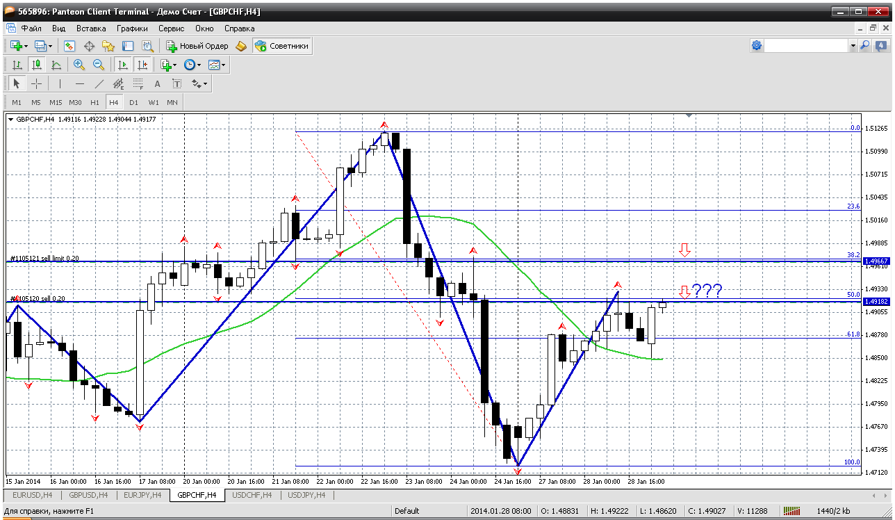Toggle Chart Shift button
The width and height of the screenshot is (895, 520).
point(142,65)
